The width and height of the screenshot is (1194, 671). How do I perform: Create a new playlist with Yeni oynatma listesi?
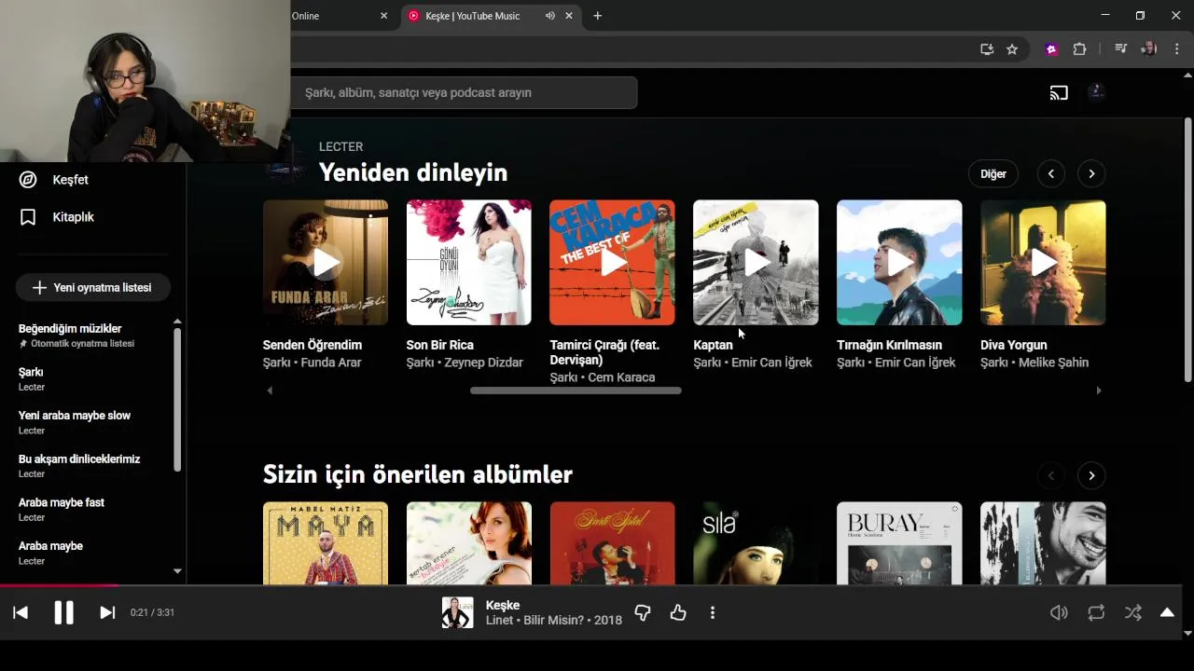click(92, 287)
